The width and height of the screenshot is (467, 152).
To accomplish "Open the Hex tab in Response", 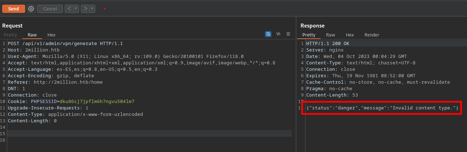I will point(350,35).
